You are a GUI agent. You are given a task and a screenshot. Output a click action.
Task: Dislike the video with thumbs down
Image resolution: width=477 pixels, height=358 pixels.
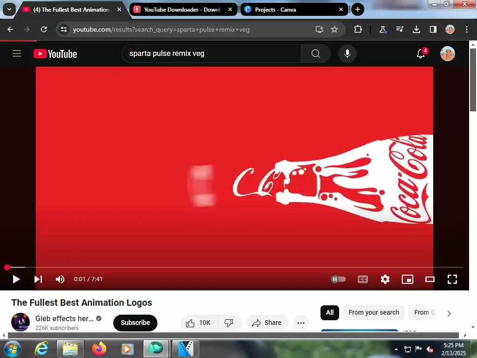tap(229, 323)
